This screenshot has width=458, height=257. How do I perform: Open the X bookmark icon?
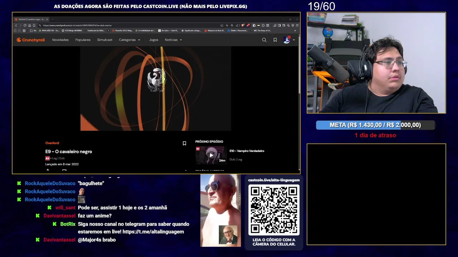point(108,31)
